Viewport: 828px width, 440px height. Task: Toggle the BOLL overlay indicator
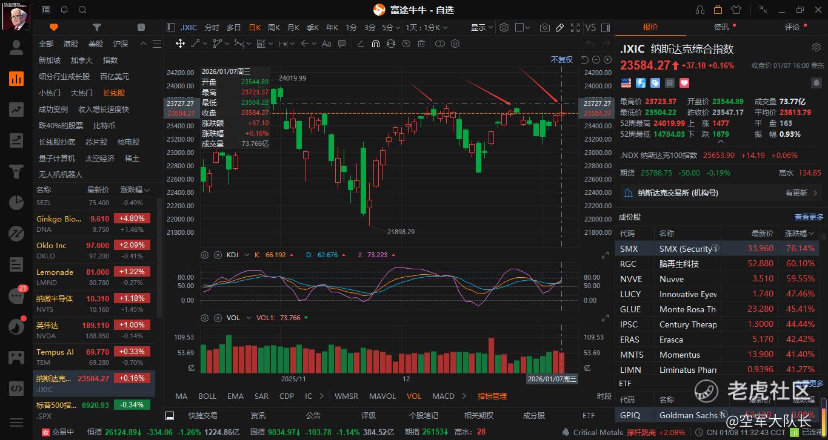[207, 396]
